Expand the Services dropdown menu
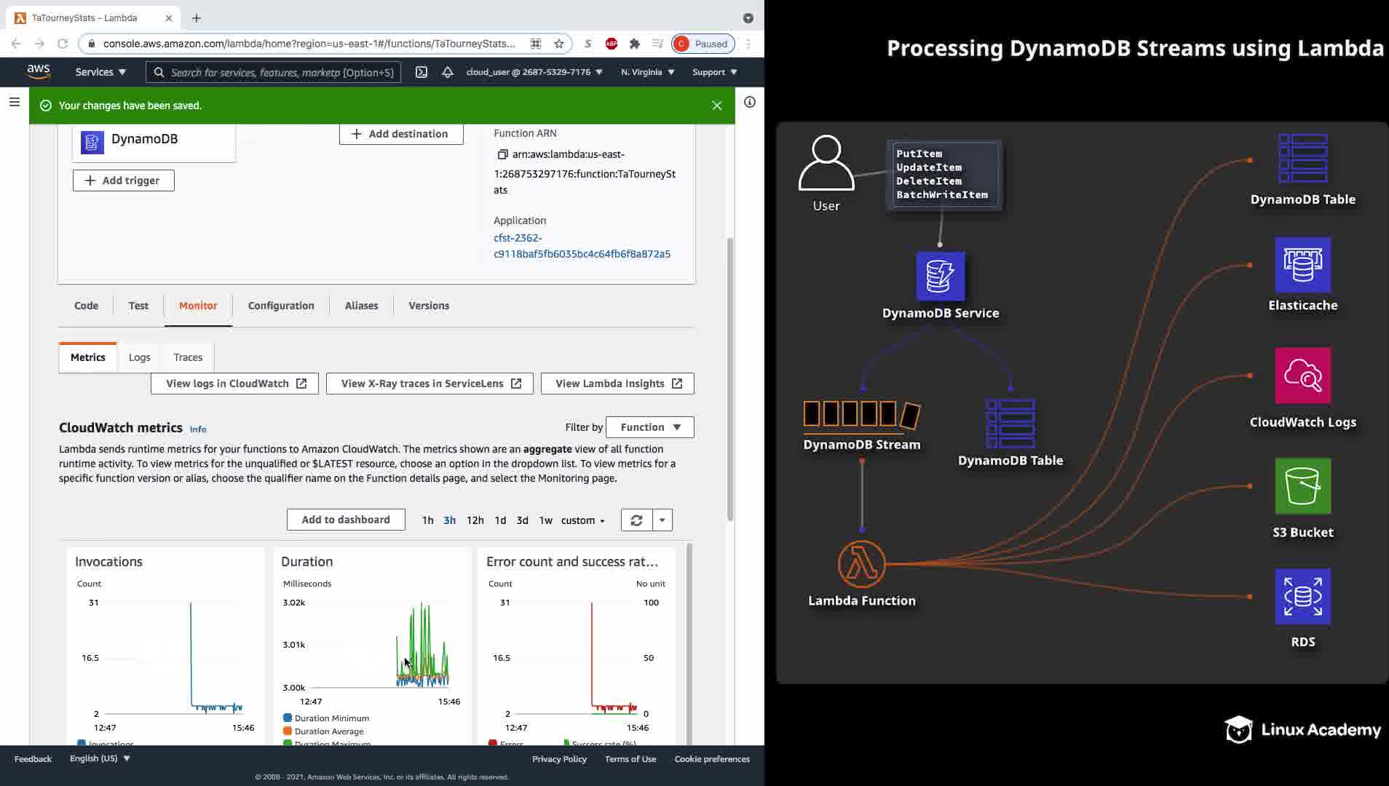 [100, 72]
